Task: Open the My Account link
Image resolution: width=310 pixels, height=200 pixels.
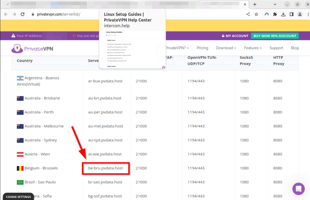Action: click(234, 36)
